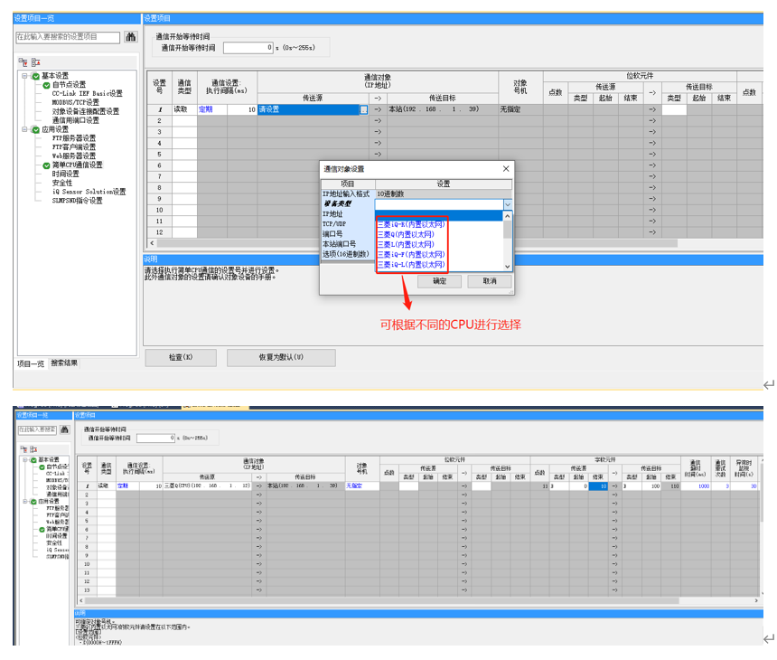This screenshot has width=777, height=660.
Task: Click the binoculars search icon in upper panel
Action: (131, 37)
